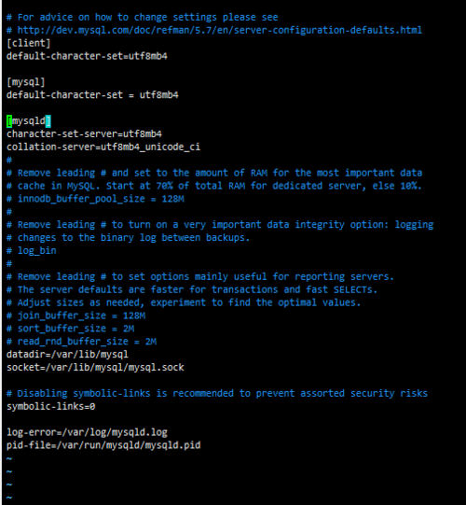This screenshot has width=466, height=505.
Task: Select the [mysql] section header line
Action: point(26,82)
